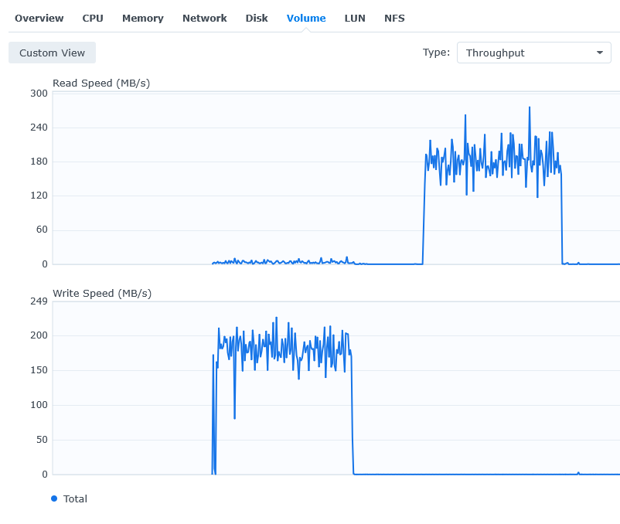Click the Type dropdown arrow
This screenshot has height=524, width=620.
pos(600,53)
